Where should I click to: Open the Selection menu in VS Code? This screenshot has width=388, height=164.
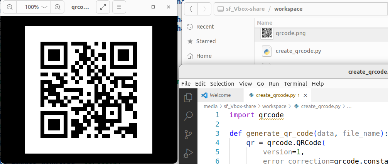click(222, 84)
